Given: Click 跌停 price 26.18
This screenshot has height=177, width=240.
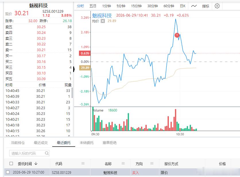Looking at the screenshot, I should (67, 21).
